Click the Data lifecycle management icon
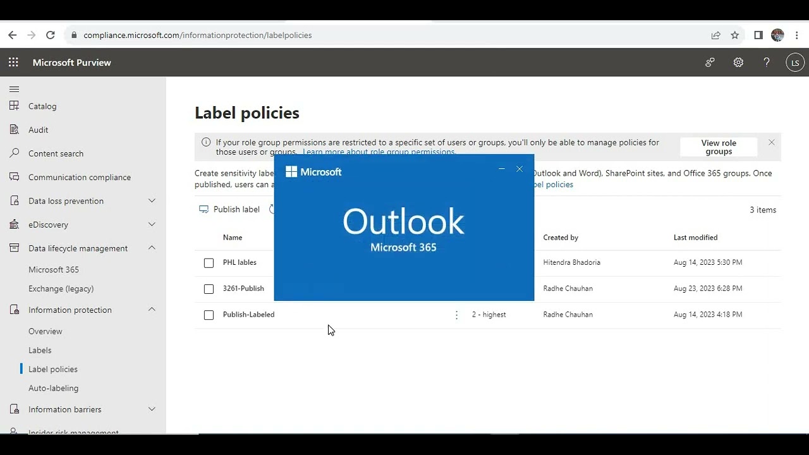 tap(15, 248)
